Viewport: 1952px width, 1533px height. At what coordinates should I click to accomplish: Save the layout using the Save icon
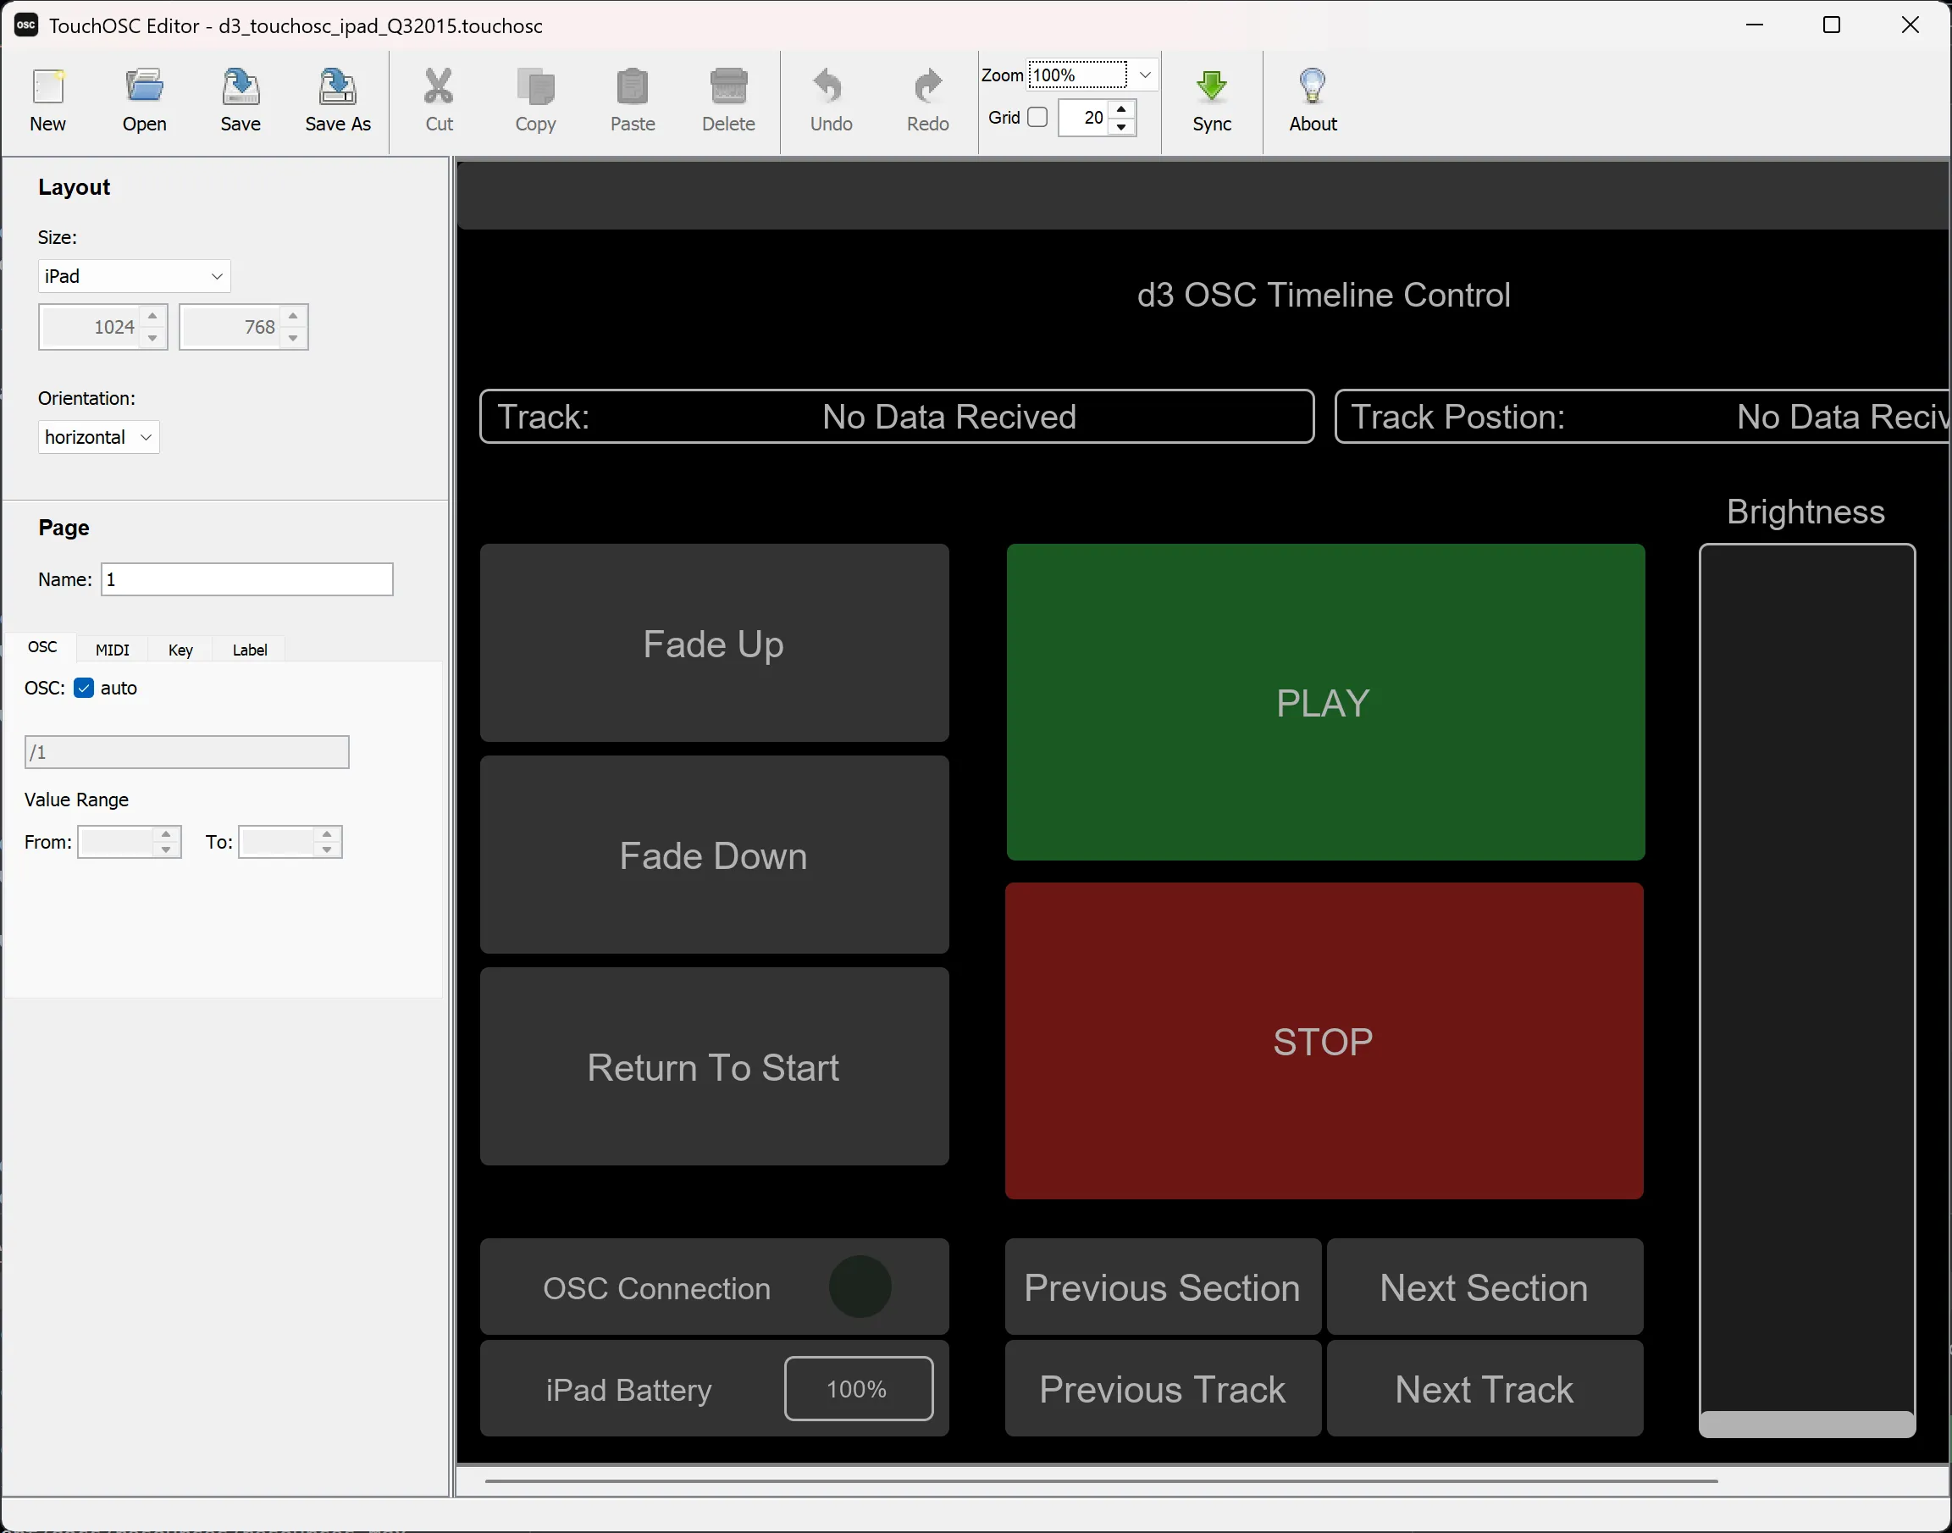pos(240,99)
